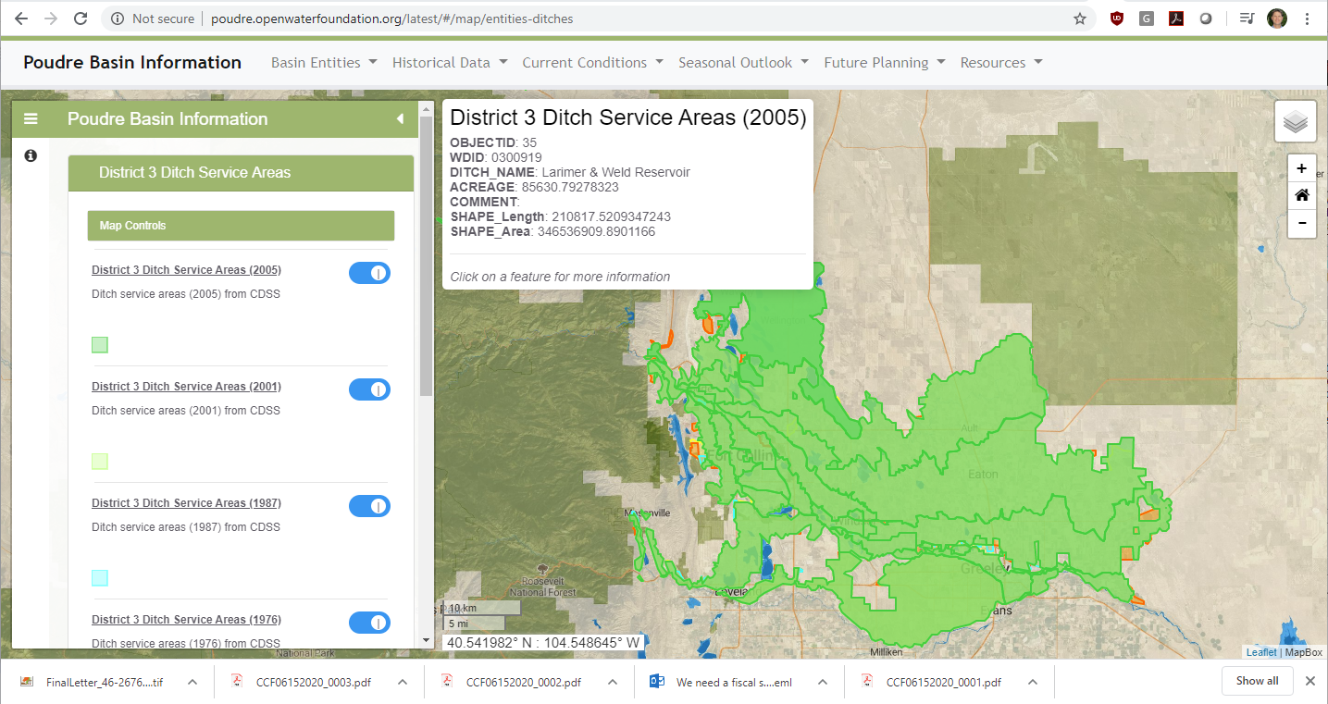
Task: Open the Future Planning menu
Action: pyautogui.click(x=884, y=63)
